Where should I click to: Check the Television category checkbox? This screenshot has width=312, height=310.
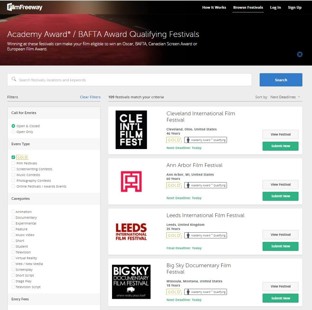coord(13,252)
